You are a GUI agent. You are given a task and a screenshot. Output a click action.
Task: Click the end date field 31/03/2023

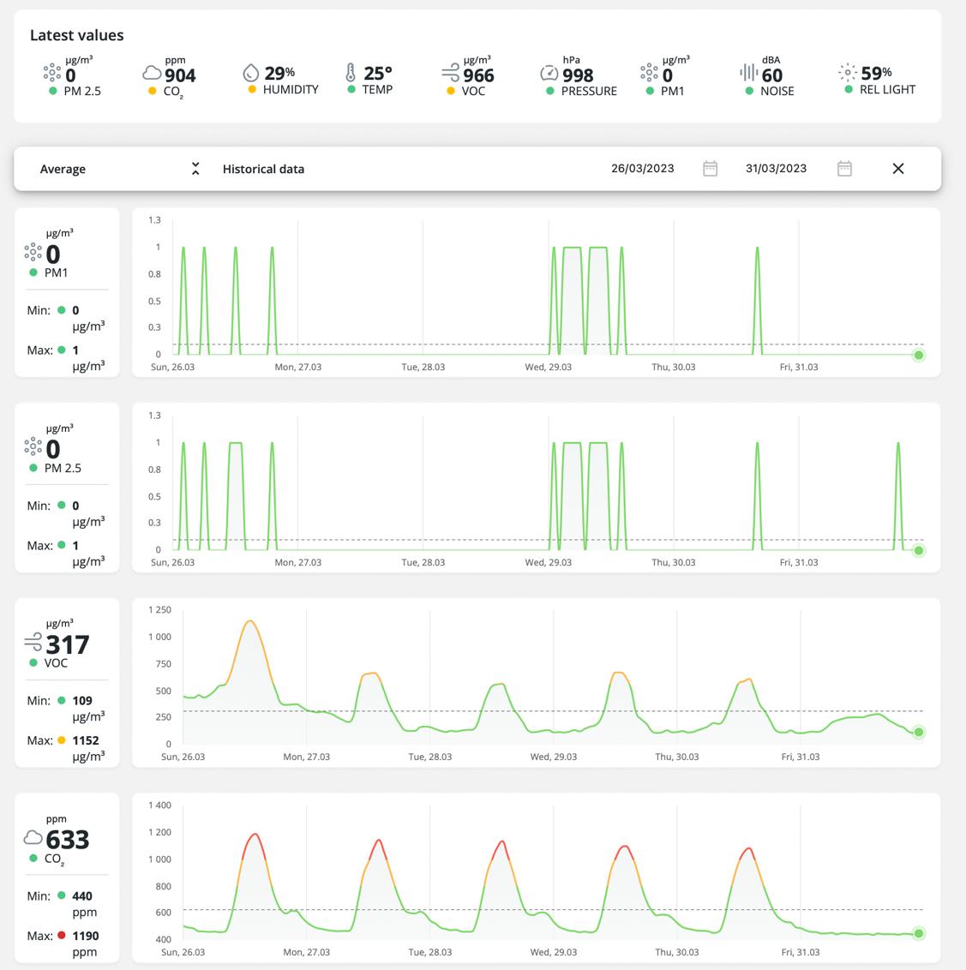point(776,168)
